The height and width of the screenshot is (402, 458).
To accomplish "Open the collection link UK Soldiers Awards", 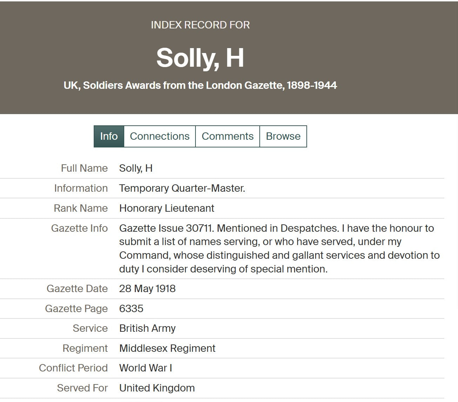I will coord(200,85).
